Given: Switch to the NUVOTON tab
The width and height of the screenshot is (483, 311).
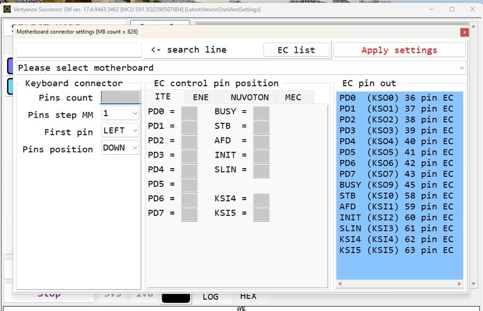Looking at the screenshot, I should click(x=250, y=98).
